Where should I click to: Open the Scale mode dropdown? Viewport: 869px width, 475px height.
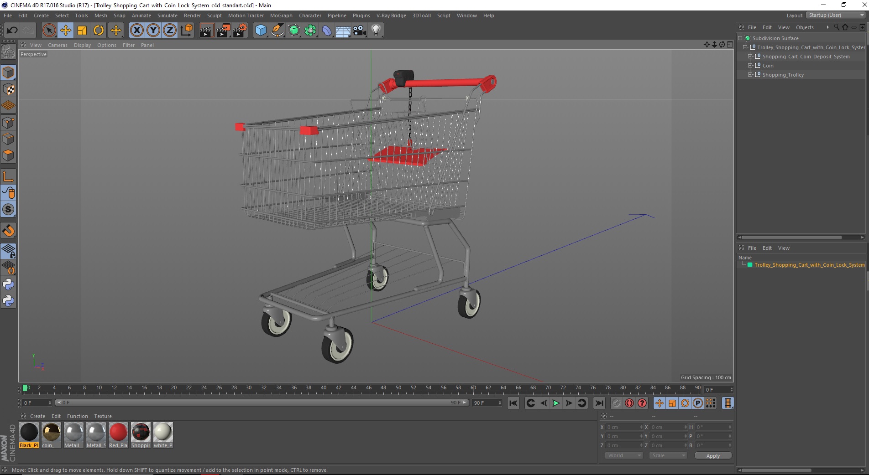click(x=668, y=455)
